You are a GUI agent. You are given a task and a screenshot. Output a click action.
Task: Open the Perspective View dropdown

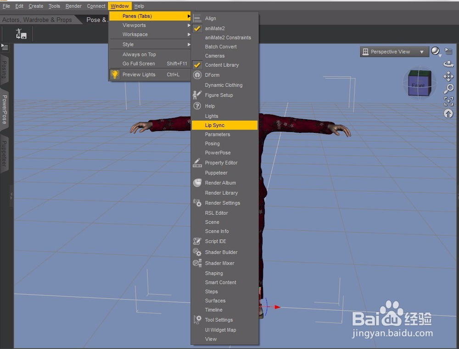click(394, 51)
